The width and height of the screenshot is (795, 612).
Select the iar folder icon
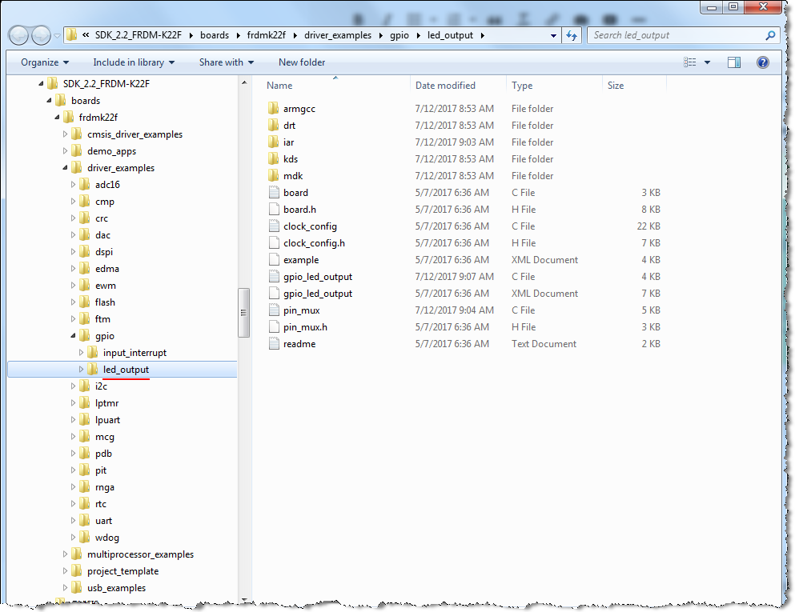tap(273, 142)
